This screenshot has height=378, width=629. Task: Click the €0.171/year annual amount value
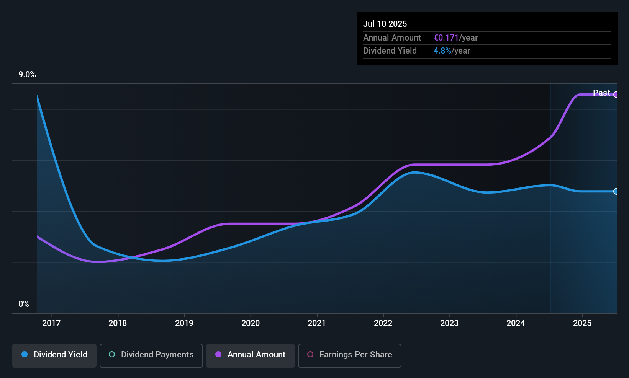pyautogui.click(x=455, y=38)
